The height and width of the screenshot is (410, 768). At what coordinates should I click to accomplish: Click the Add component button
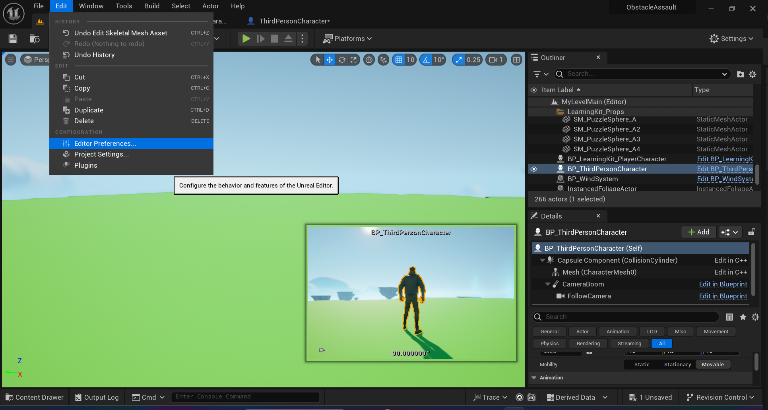coord(698,232)
